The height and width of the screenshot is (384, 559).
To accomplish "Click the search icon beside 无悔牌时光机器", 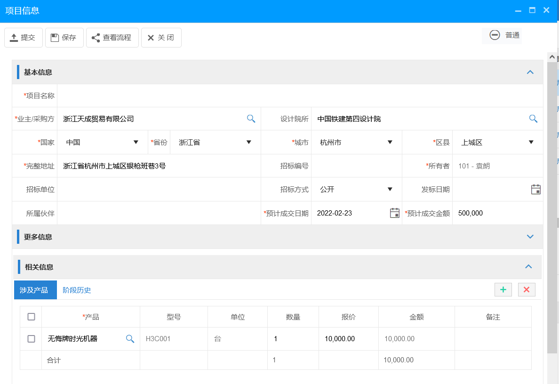I will 130,339.
